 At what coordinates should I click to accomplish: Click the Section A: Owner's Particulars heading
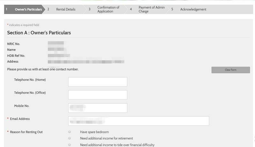pyautogui.click(x=39, y=33)
